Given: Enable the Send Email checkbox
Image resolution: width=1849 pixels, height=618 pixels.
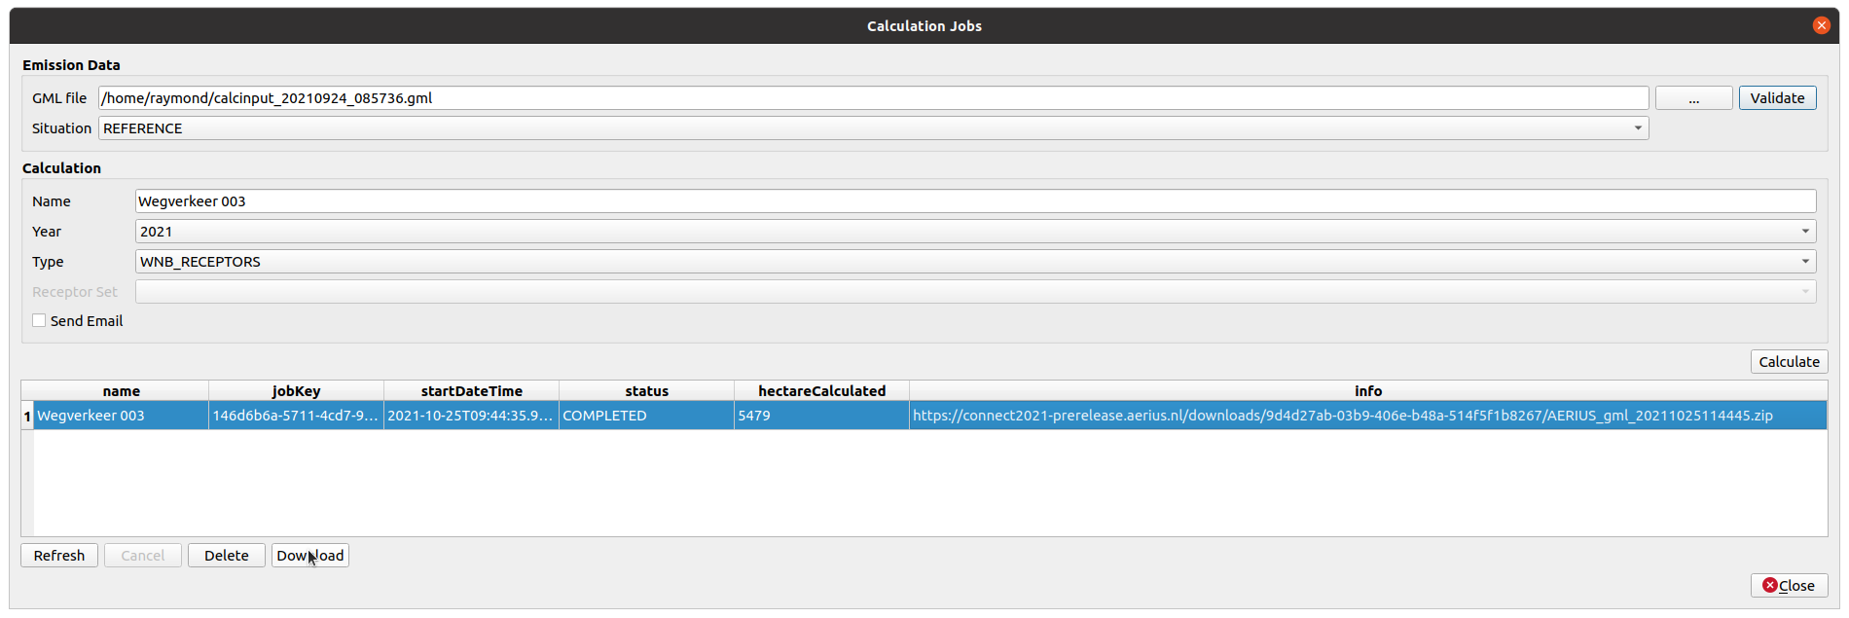Looking at the screenshot, I should (39, 321).
